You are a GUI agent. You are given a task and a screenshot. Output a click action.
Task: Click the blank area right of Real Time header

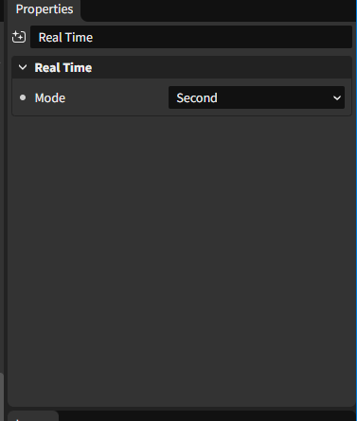[221, 67]
